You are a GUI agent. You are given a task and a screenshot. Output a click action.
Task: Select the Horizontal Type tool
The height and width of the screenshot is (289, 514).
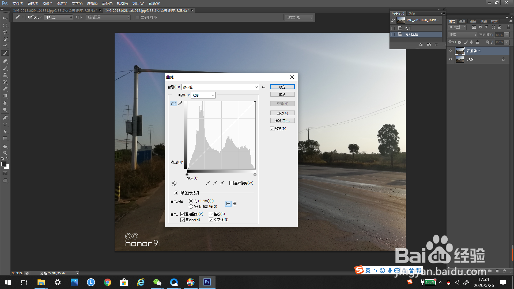5,124
